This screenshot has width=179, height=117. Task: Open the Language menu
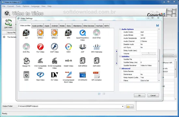[x=35, y=6]
